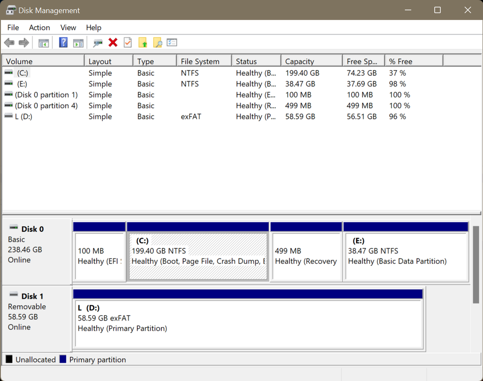Screen dimensions: 483x381
Task: Sort by the File System column header
Action: coord(204,61)
